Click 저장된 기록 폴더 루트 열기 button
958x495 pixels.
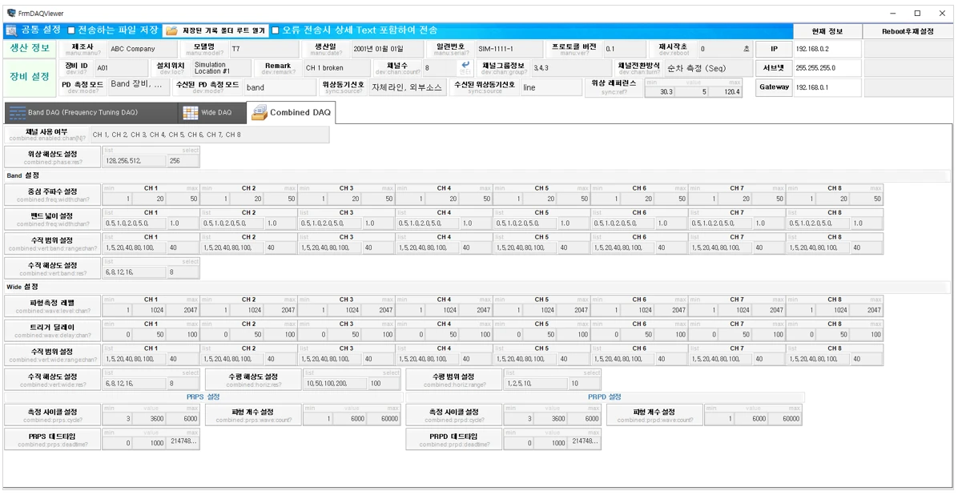pos(215,30)
